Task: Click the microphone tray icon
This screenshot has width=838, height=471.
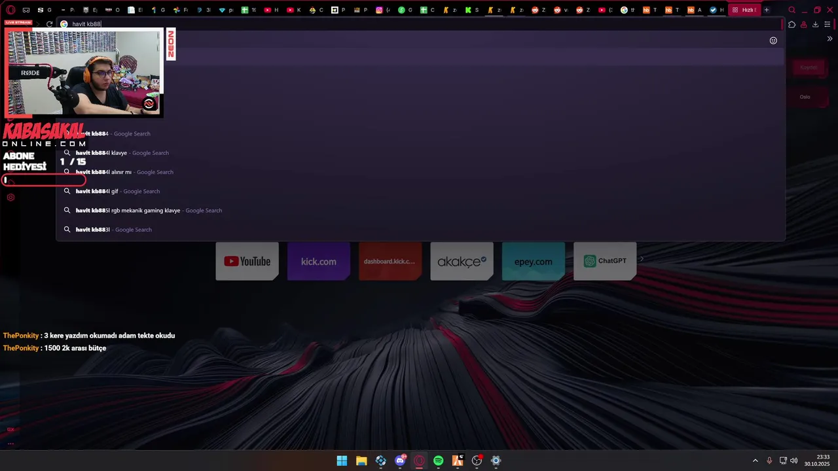Action: pos(769,461)
